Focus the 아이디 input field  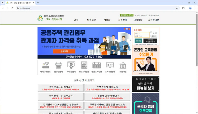[142, 33]
